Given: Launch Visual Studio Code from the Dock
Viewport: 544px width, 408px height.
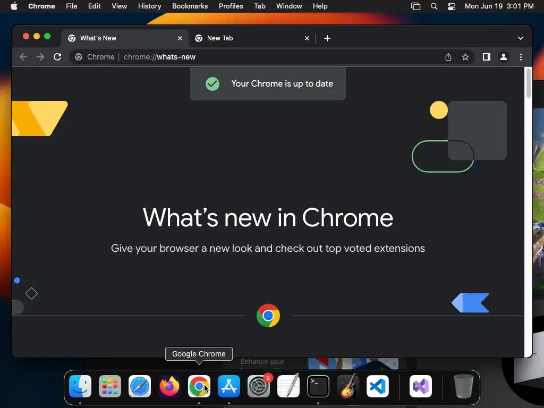Looking at the screenshot, I should (x=378, y=386).
